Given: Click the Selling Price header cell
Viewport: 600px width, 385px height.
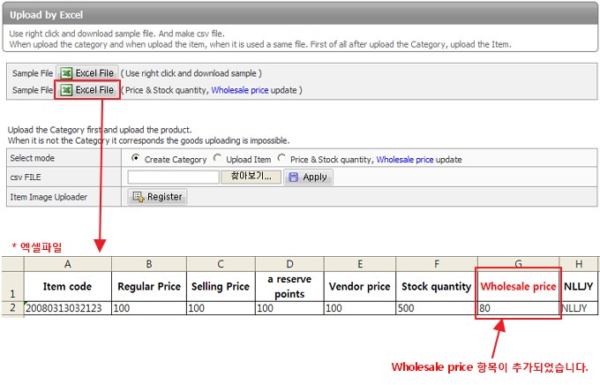Looking at the screenshot, I should pyautogui.click(x=221, y=286).
